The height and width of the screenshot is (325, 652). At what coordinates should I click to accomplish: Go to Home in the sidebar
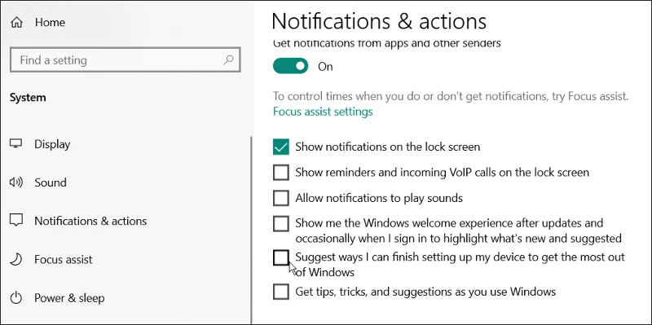point(51,22)
